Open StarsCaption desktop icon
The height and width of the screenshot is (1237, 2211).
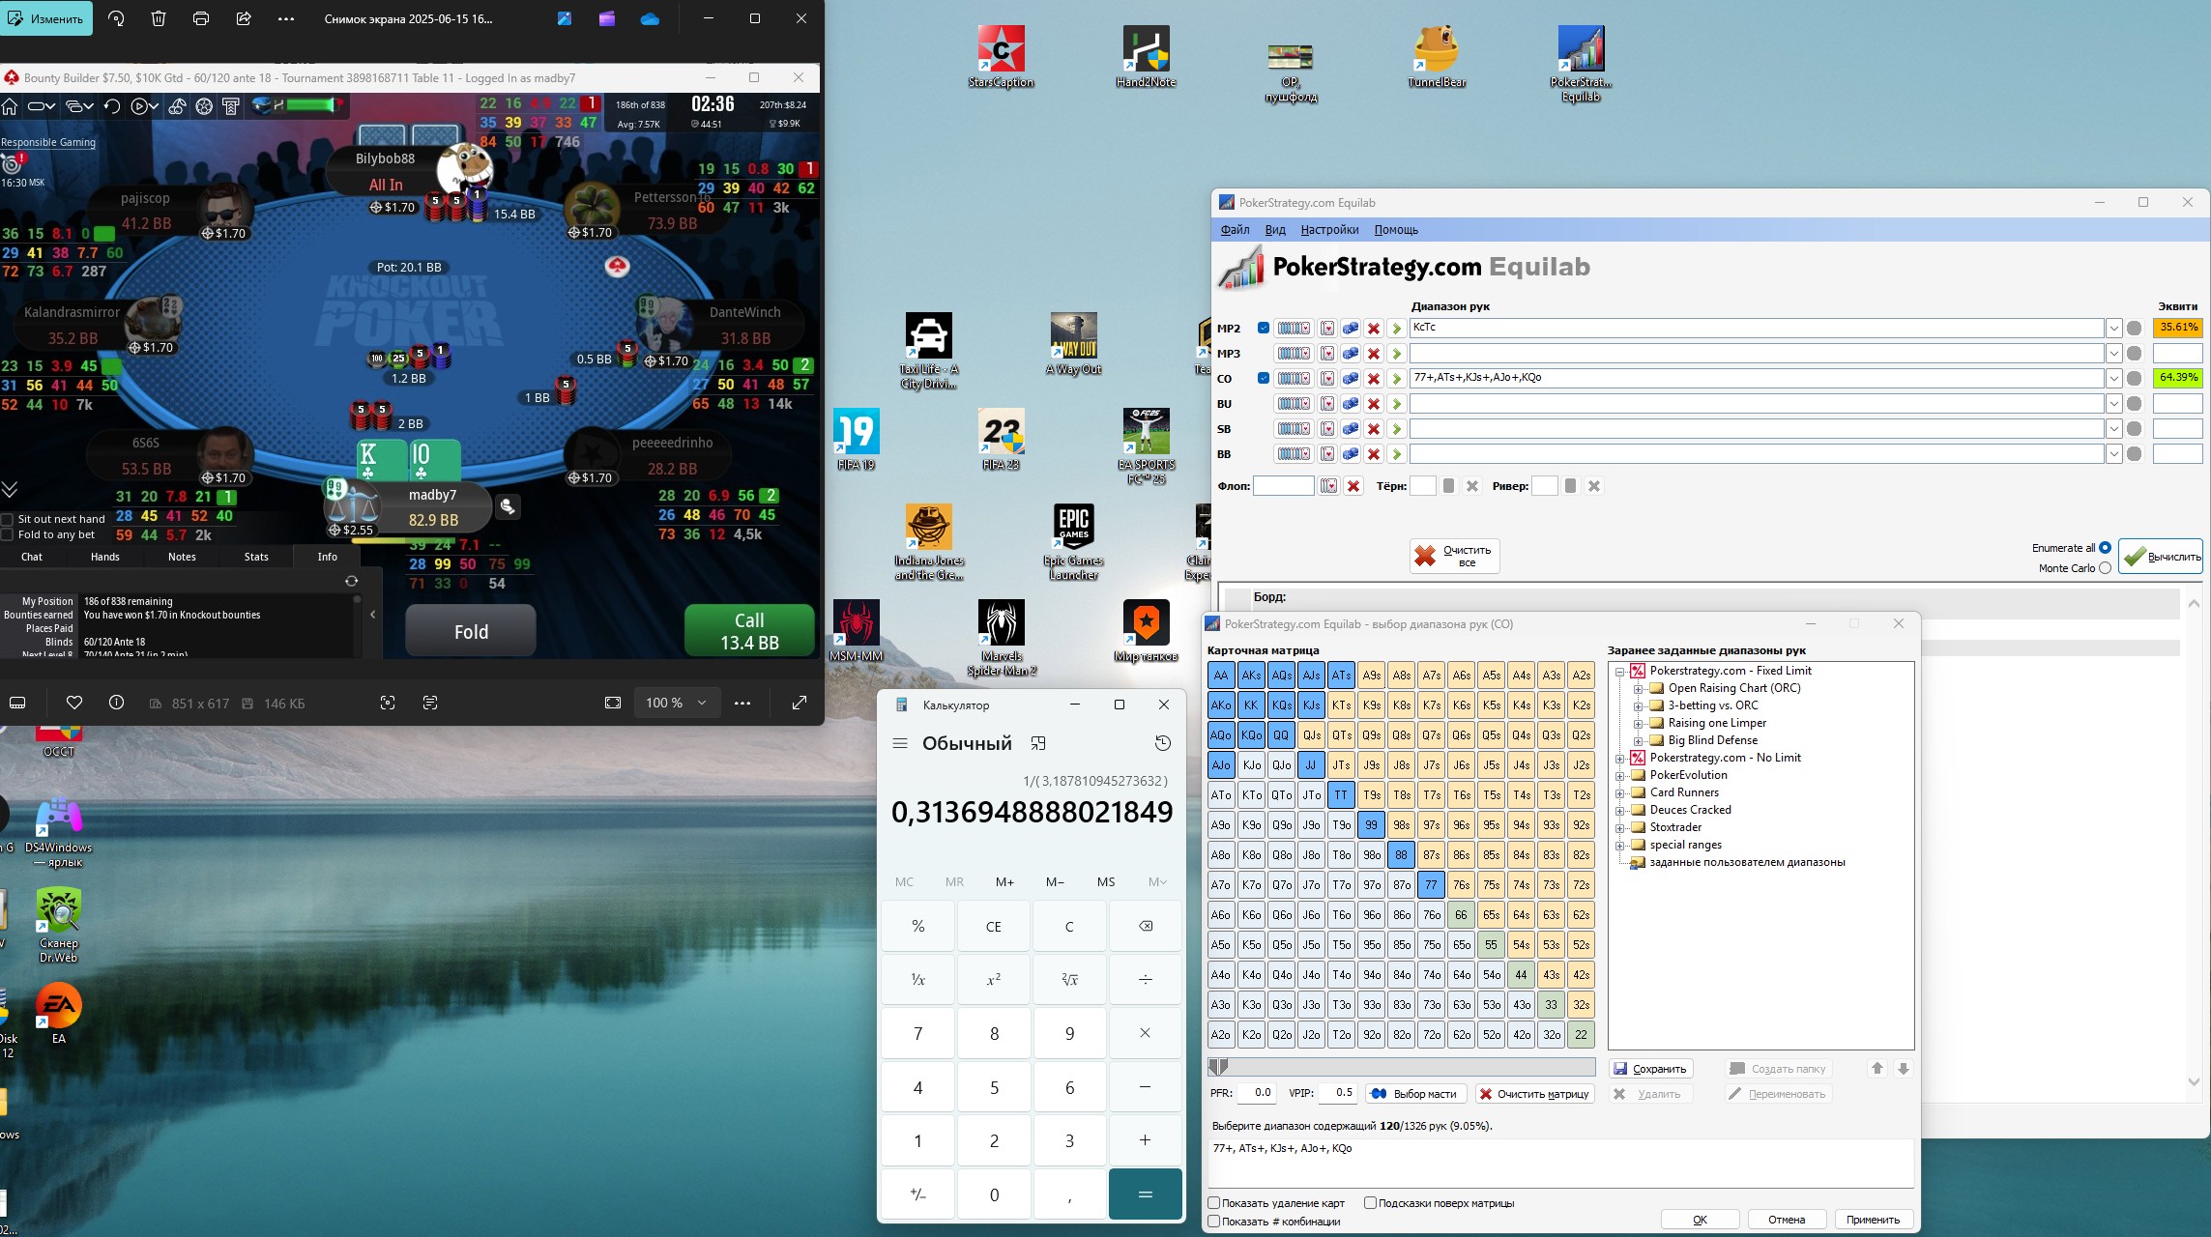1001,57
